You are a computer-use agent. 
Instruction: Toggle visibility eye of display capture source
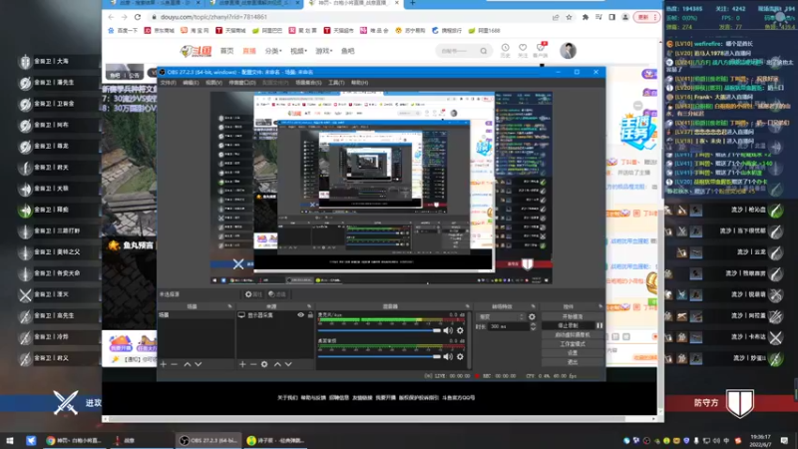301,315
